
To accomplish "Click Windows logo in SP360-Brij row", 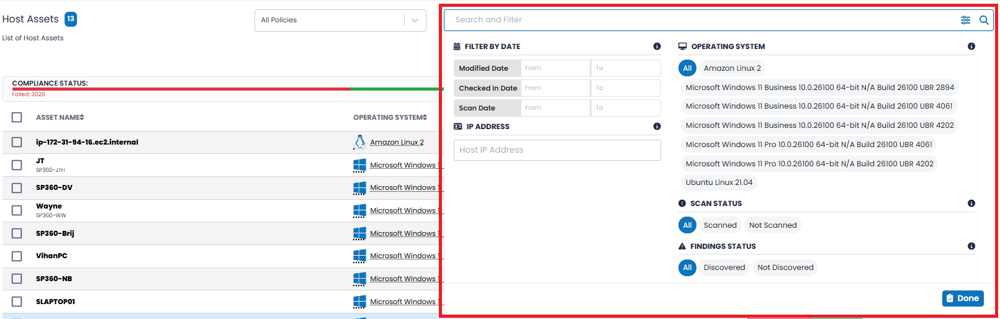I will [359, 233].
